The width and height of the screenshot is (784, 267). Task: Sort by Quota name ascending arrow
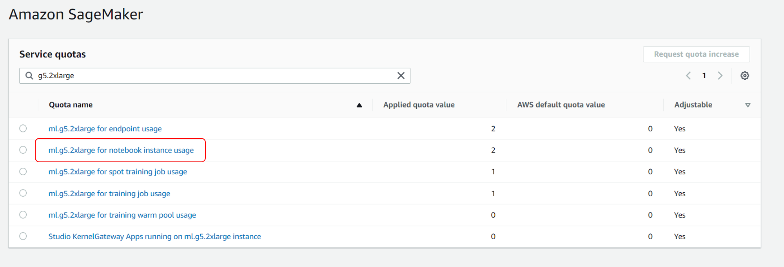coord(359,105)
